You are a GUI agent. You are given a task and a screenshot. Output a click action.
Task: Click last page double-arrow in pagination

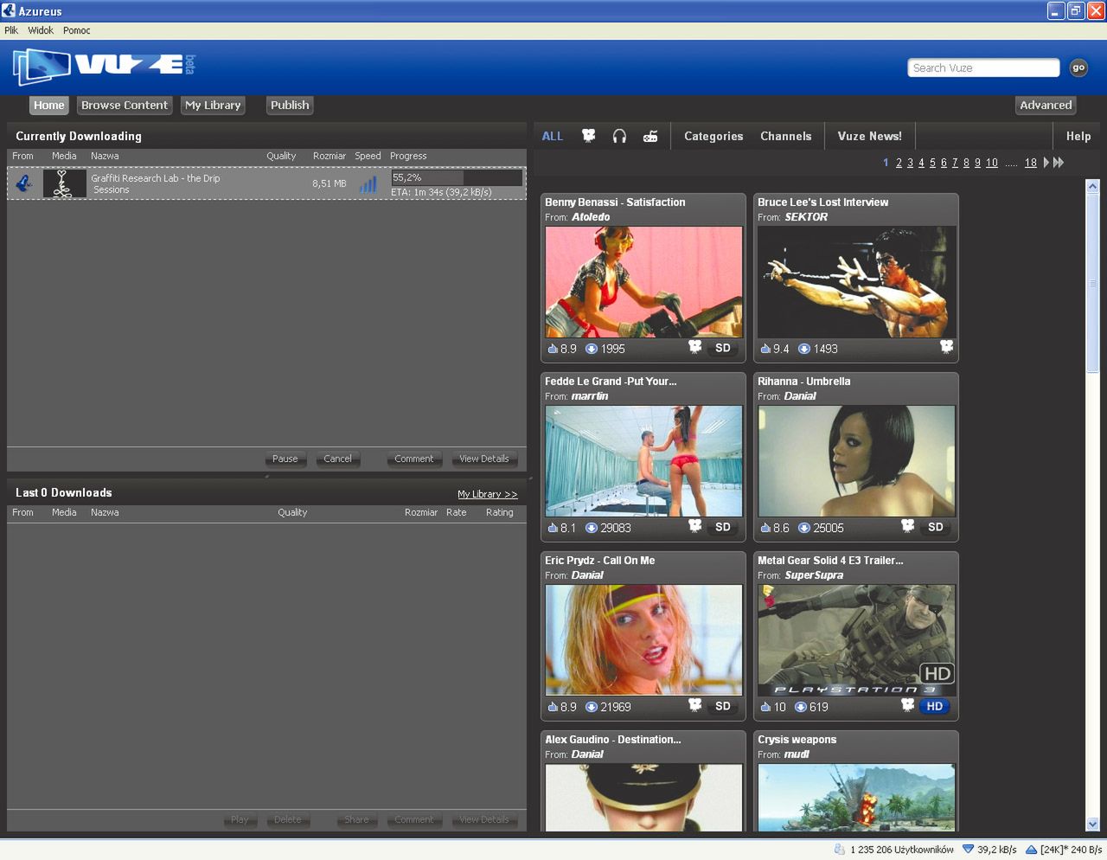tap(1059, 163)
